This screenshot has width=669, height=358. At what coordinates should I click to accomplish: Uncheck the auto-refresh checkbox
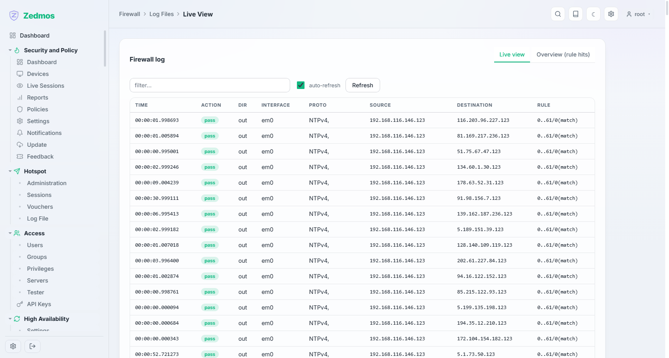(x=301, y=85)
